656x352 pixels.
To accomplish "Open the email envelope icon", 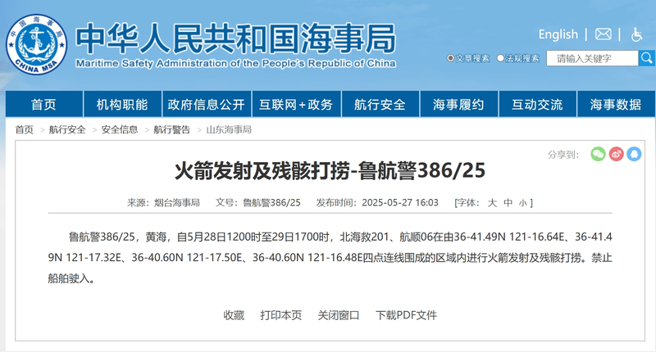I will tap(604, 34).
